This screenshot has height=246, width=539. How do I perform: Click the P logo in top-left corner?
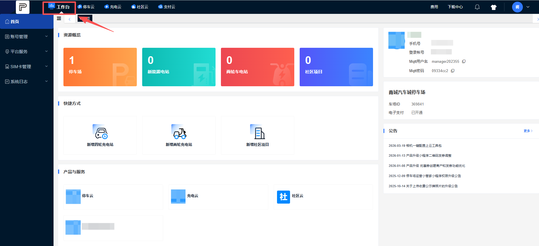23,7
